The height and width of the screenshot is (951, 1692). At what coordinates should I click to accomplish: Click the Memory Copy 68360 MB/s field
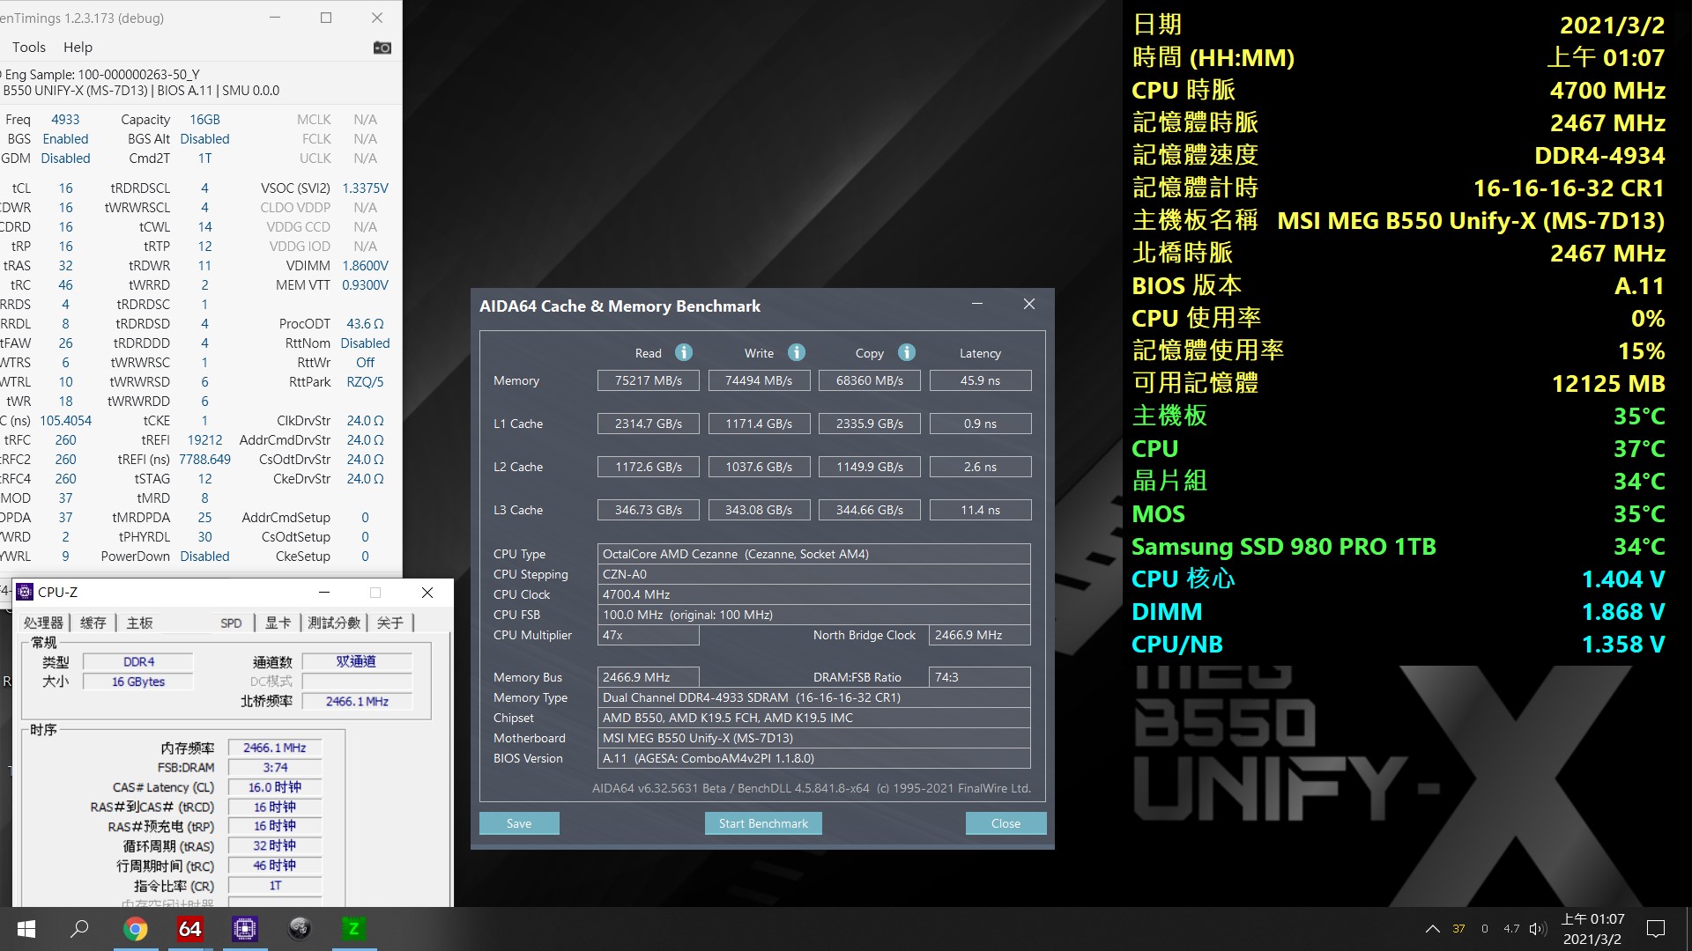click(x=870, y=380)
